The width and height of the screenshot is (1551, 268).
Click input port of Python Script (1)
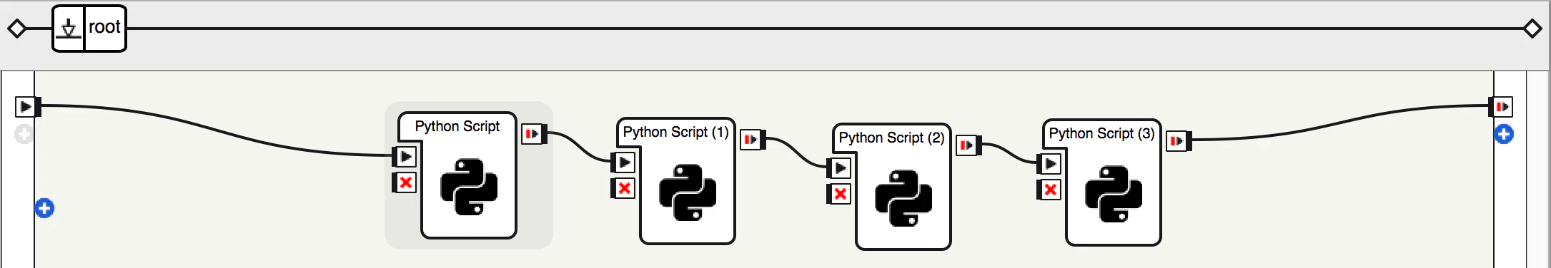pos(623,162)
